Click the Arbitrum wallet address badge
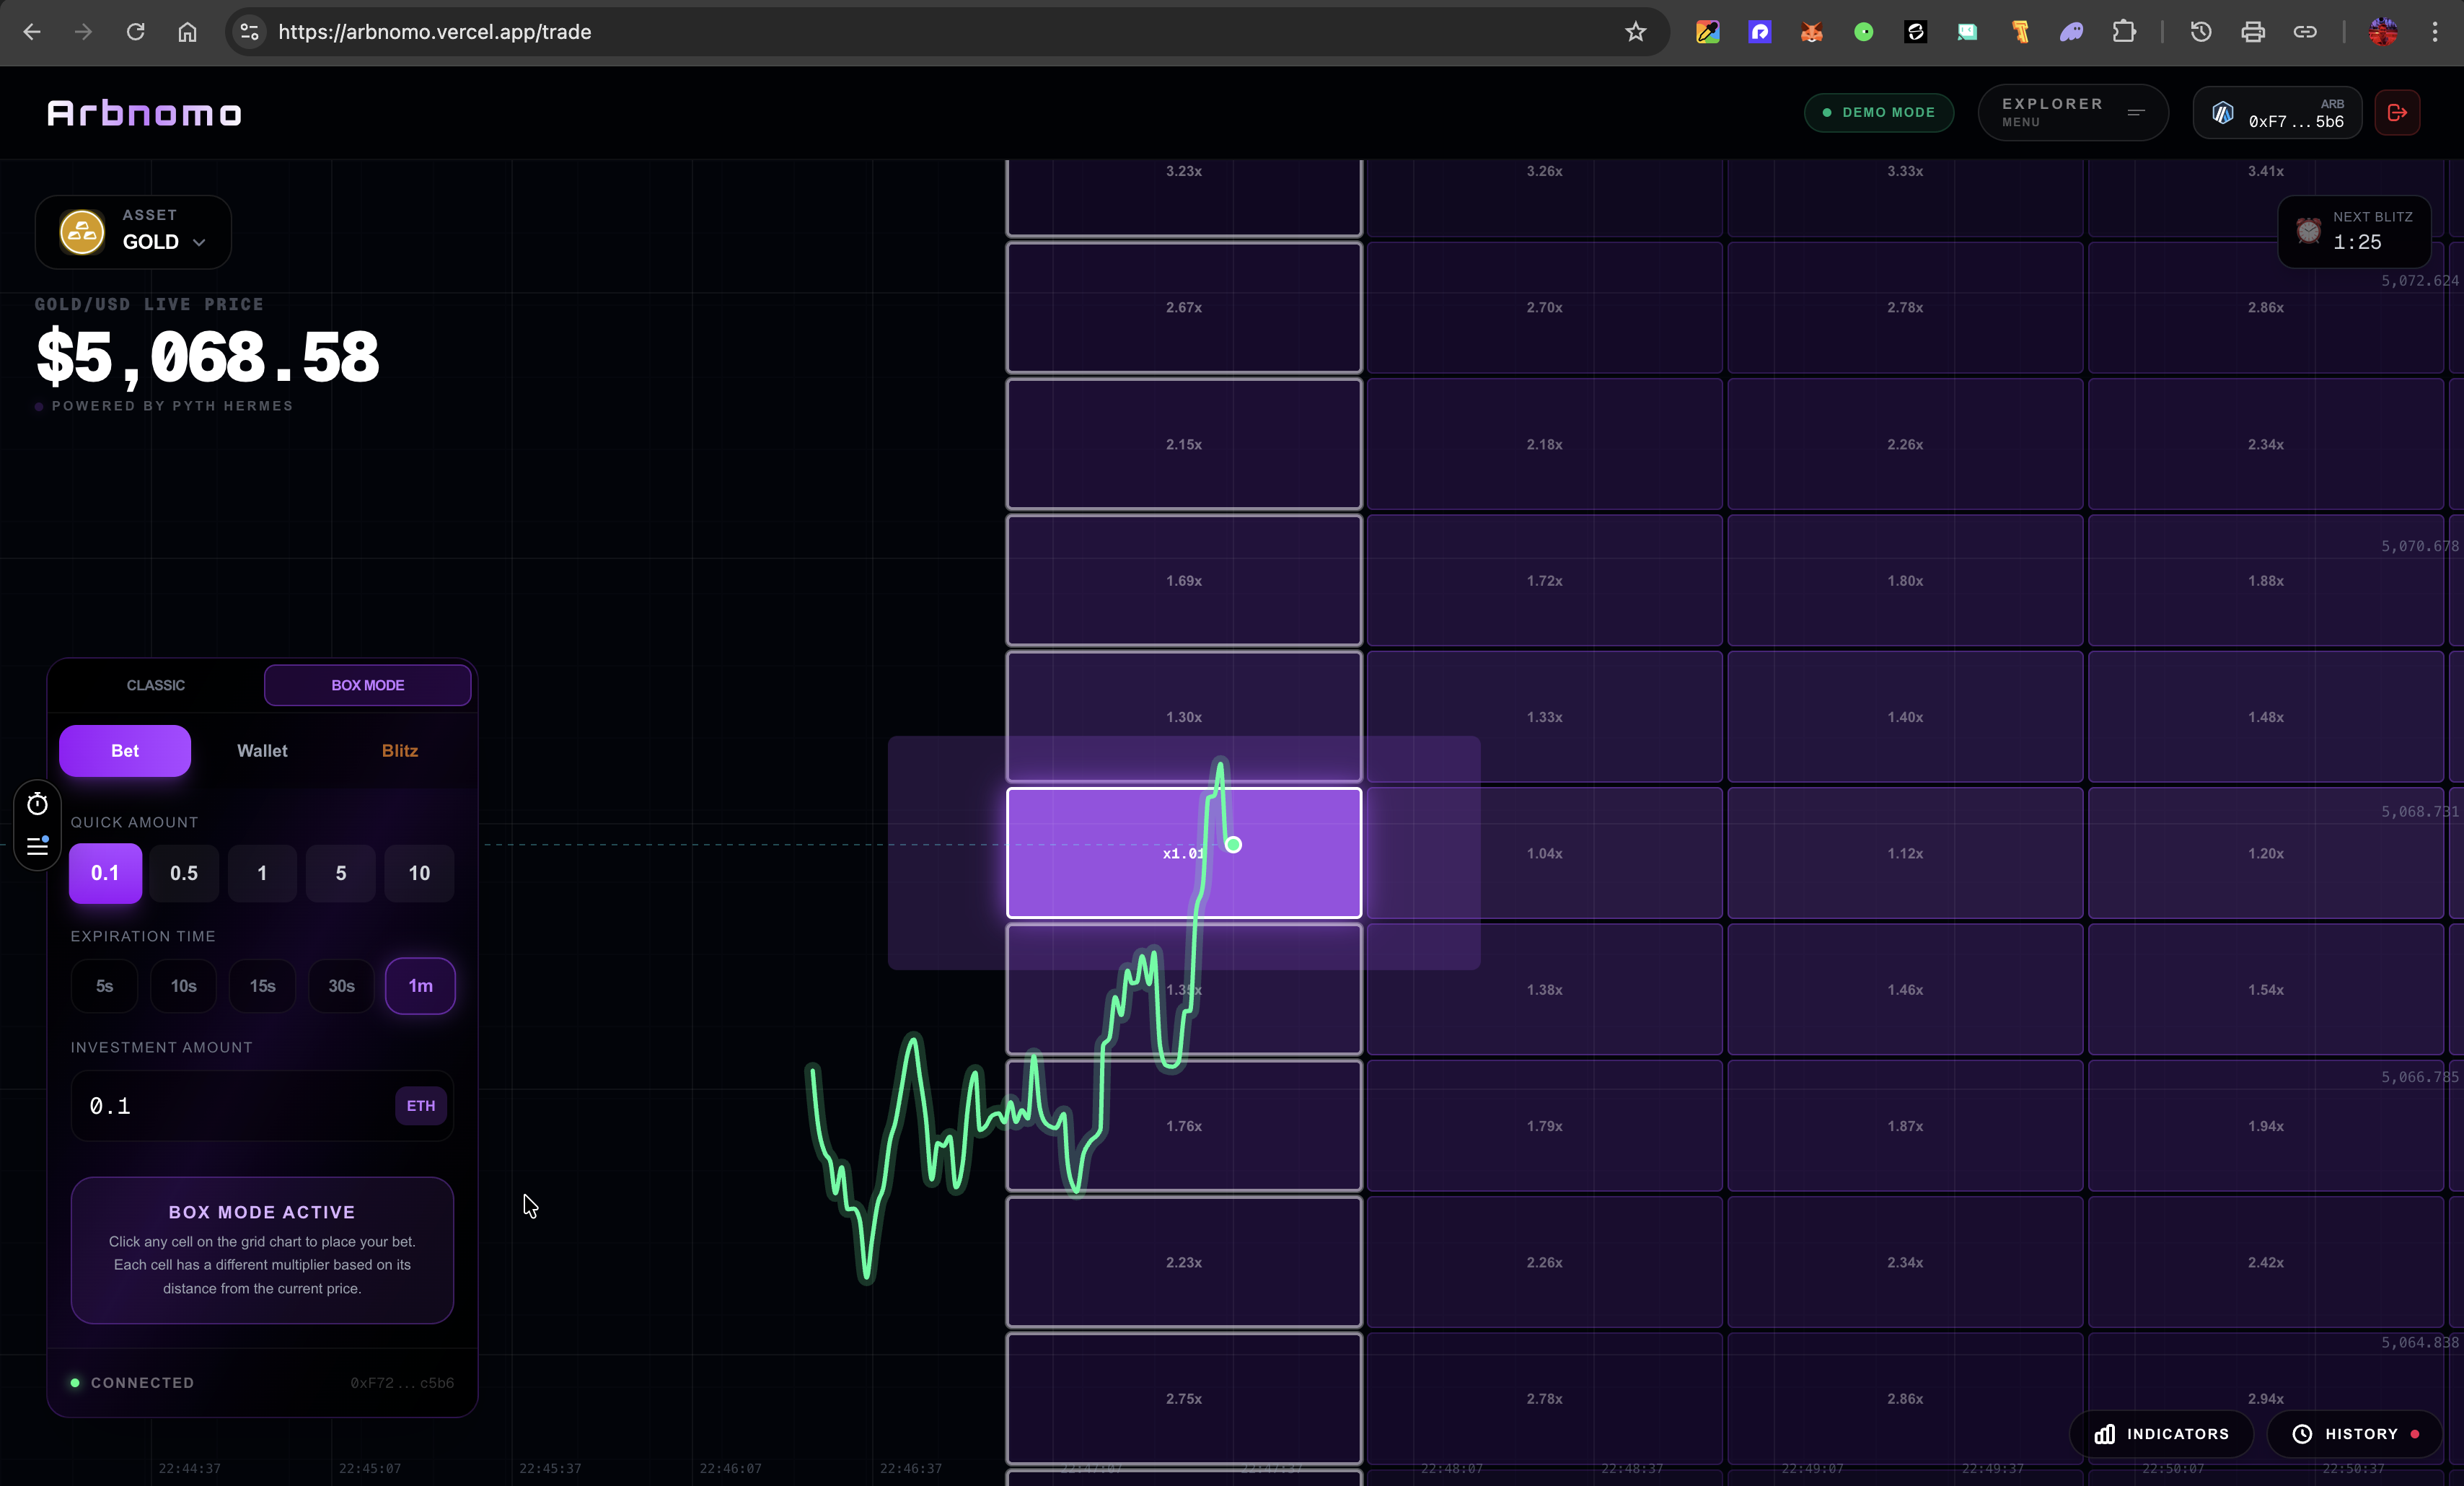Image resolution: width=2464 pixels, height=1486 pixels. 2277,113
